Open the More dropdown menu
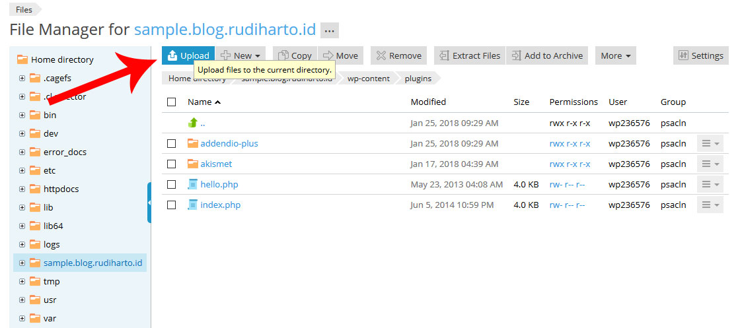 coord(615,55)
